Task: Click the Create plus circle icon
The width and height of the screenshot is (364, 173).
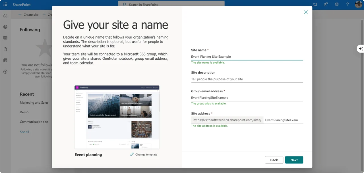Action: click(x=5, y=72)
